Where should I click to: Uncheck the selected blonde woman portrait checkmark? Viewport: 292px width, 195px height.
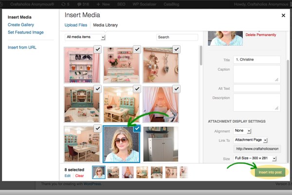(x=136, y=128)
